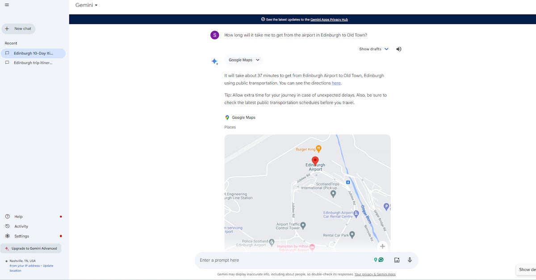Upload an image with the image icon
Viewport: 536px width, 280px height.
(x=397, y=260)
